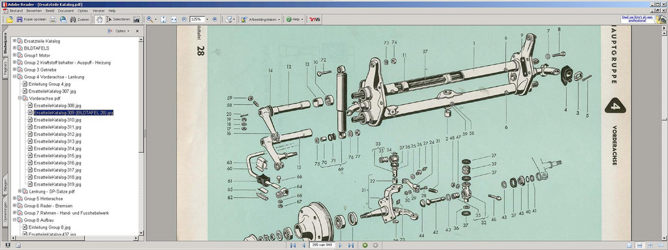Viewport: 668px width, 250px height.
Task: Select the Zoom In magnifier tool
Action: tap(149, 20)
